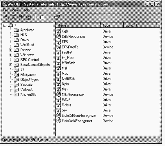Click the UdfsDiskRecognizer device icon
The width and height of the screenshot is (165, 146).
click(x=58, y=121)
